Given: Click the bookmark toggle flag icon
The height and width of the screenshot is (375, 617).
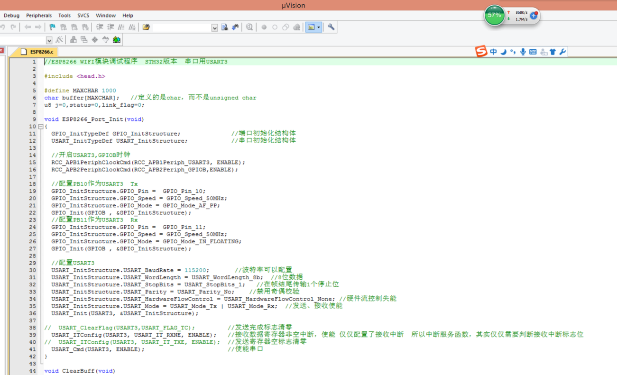Looking at the screenshot, I should (52, 27).
